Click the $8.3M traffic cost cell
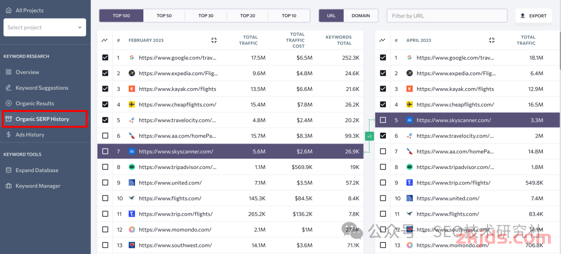The height and width of the screenshot is (254, 561). coord(305,136)
